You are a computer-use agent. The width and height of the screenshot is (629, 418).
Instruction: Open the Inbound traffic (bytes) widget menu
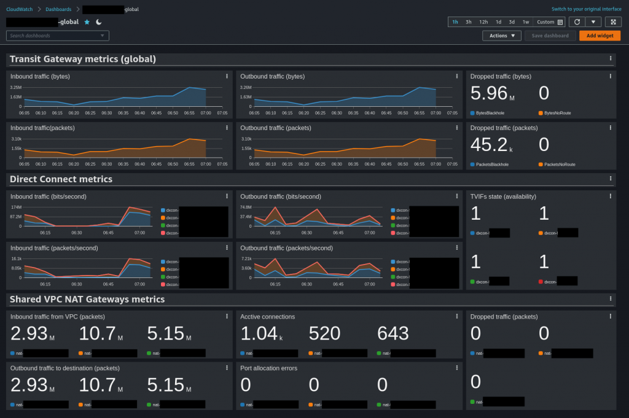click(227, 76)
